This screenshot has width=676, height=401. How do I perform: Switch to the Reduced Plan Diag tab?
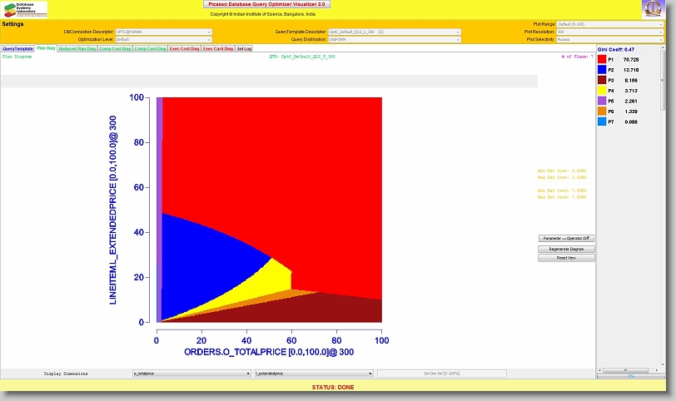tap(77, 49)
